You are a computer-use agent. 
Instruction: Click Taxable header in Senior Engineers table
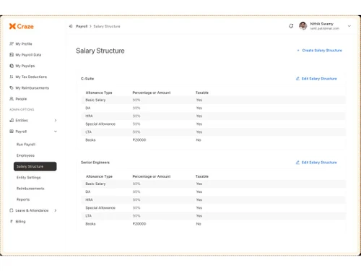(202, 176)
